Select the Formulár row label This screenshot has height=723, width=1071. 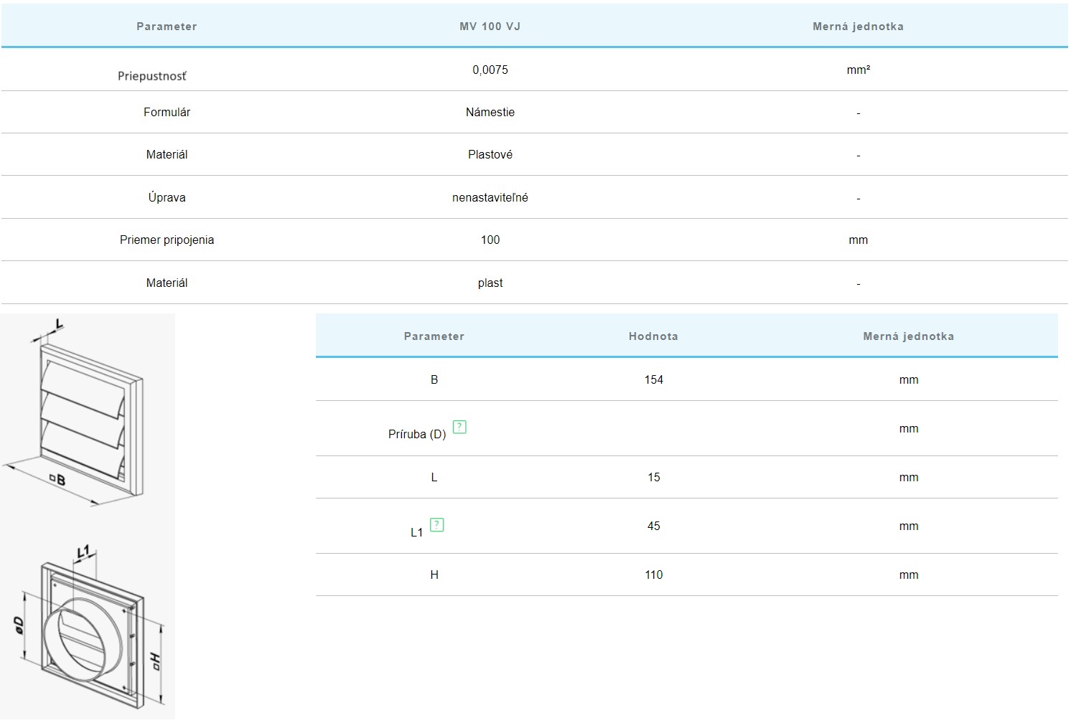click(167, 112)
